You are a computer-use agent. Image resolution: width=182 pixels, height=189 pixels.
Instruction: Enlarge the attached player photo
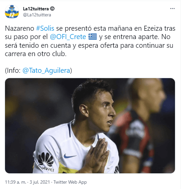click(x=90, y=126)
